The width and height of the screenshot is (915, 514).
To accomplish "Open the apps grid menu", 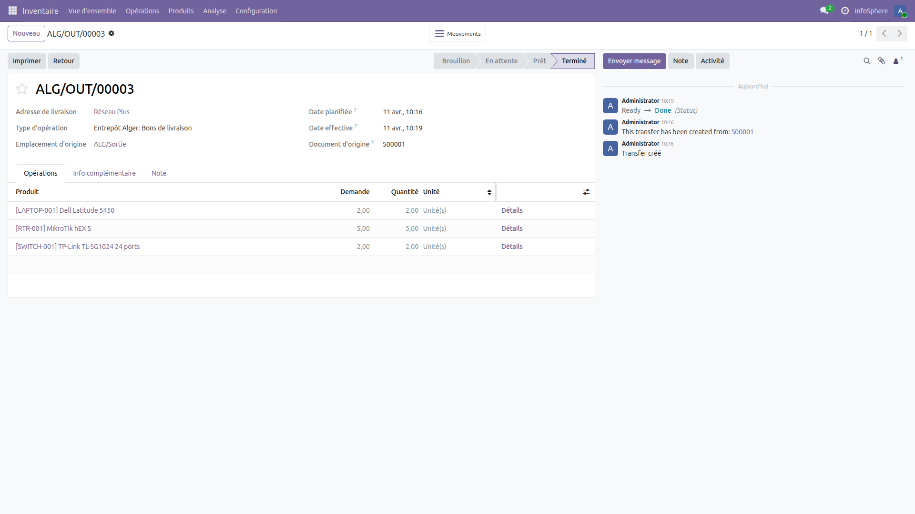I will click(12, 10).
